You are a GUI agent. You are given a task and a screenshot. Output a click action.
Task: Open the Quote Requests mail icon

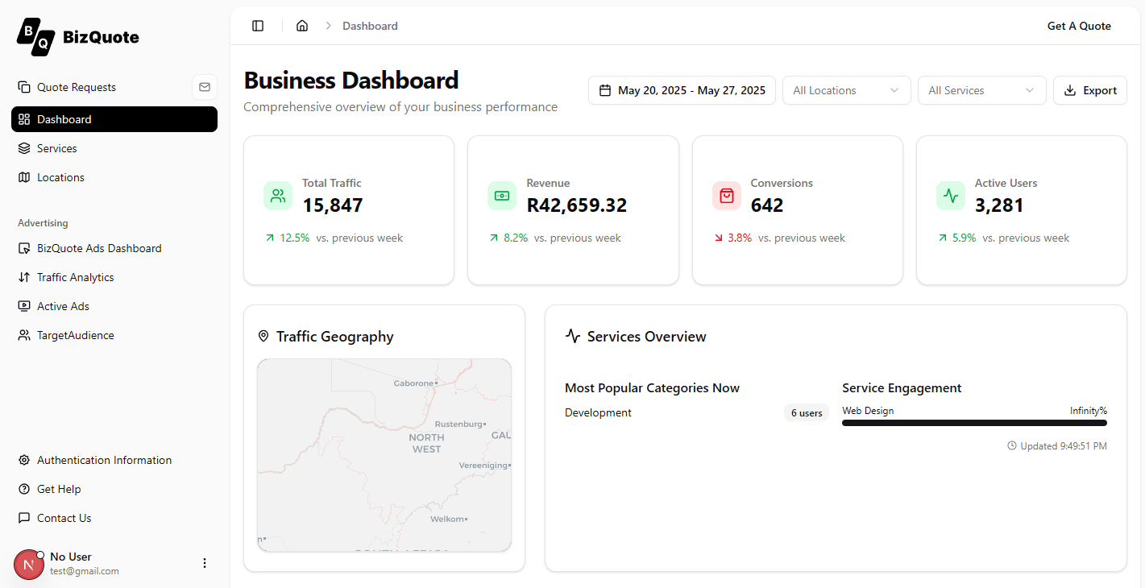(x=205, y=87)
